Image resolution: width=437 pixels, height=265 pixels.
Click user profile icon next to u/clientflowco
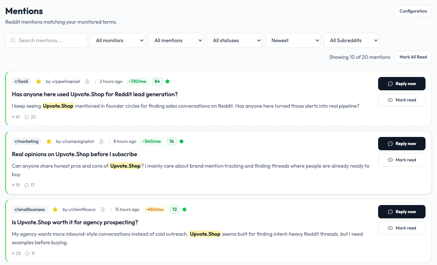pyautogui.click(x=103, y=209)
